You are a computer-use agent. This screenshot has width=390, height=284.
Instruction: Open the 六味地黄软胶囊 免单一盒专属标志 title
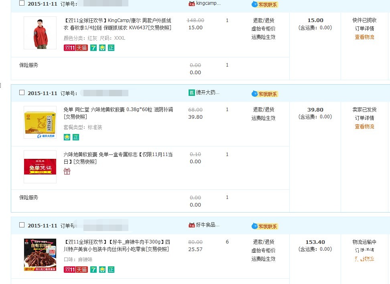[x=118, y=158]
